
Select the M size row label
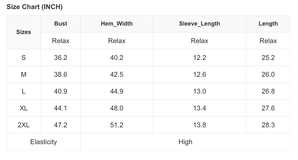(24, 74)
